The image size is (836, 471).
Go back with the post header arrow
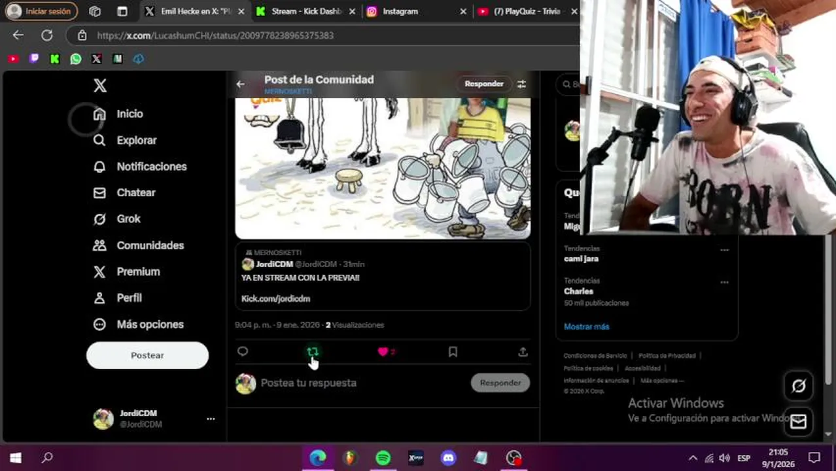click(240, 84)
